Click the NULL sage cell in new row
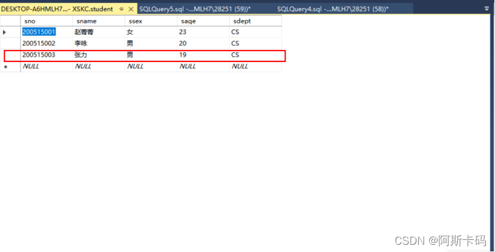 [203, 66]
